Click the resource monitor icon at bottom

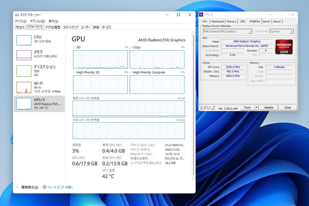tap(45, 187)
